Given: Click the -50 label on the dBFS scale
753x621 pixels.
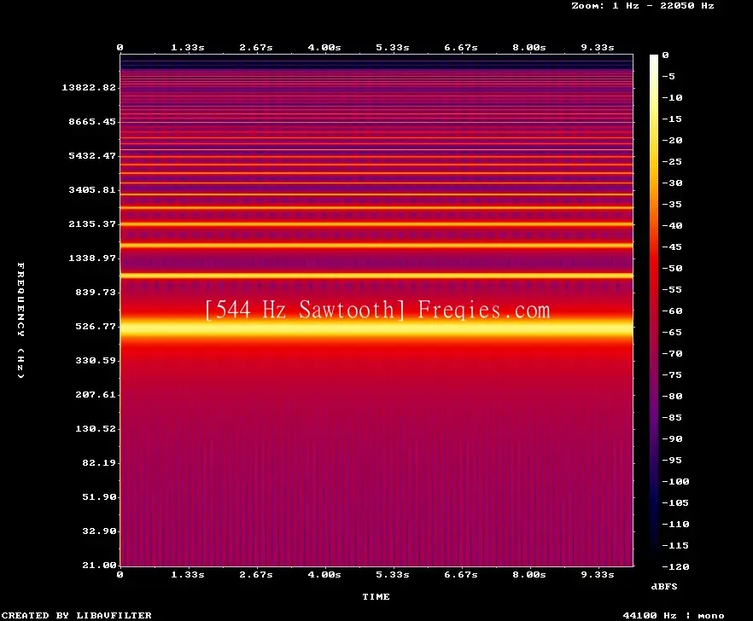Looking at the screenshot, I should point(673,268).
